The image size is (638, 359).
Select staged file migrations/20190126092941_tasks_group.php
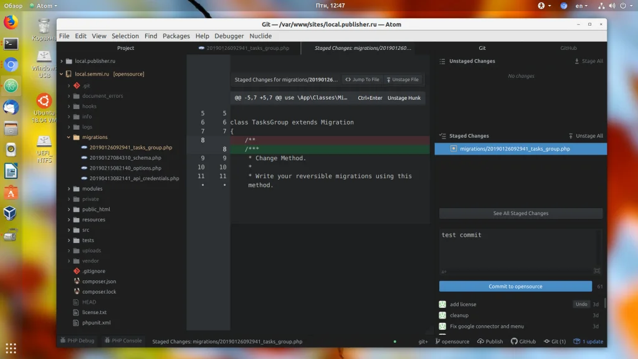tap(521, 148)
